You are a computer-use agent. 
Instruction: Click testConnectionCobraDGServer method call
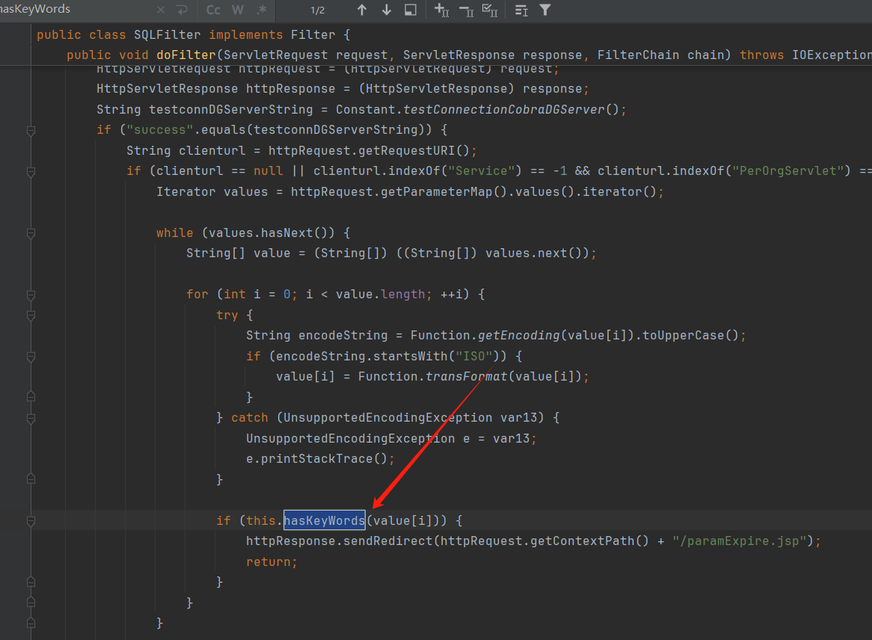pyautogui.click(x=504, y=110)
